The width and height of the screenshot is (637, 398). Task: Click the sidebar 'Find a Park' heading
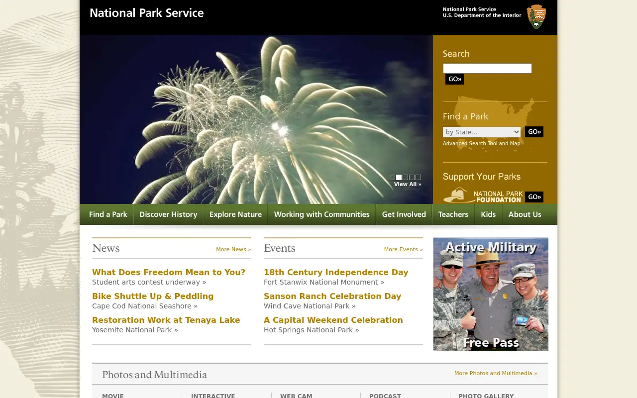tap(466, 116)
